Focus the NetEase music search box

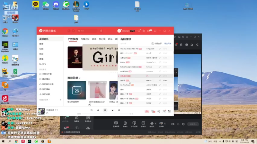point(88,31)
